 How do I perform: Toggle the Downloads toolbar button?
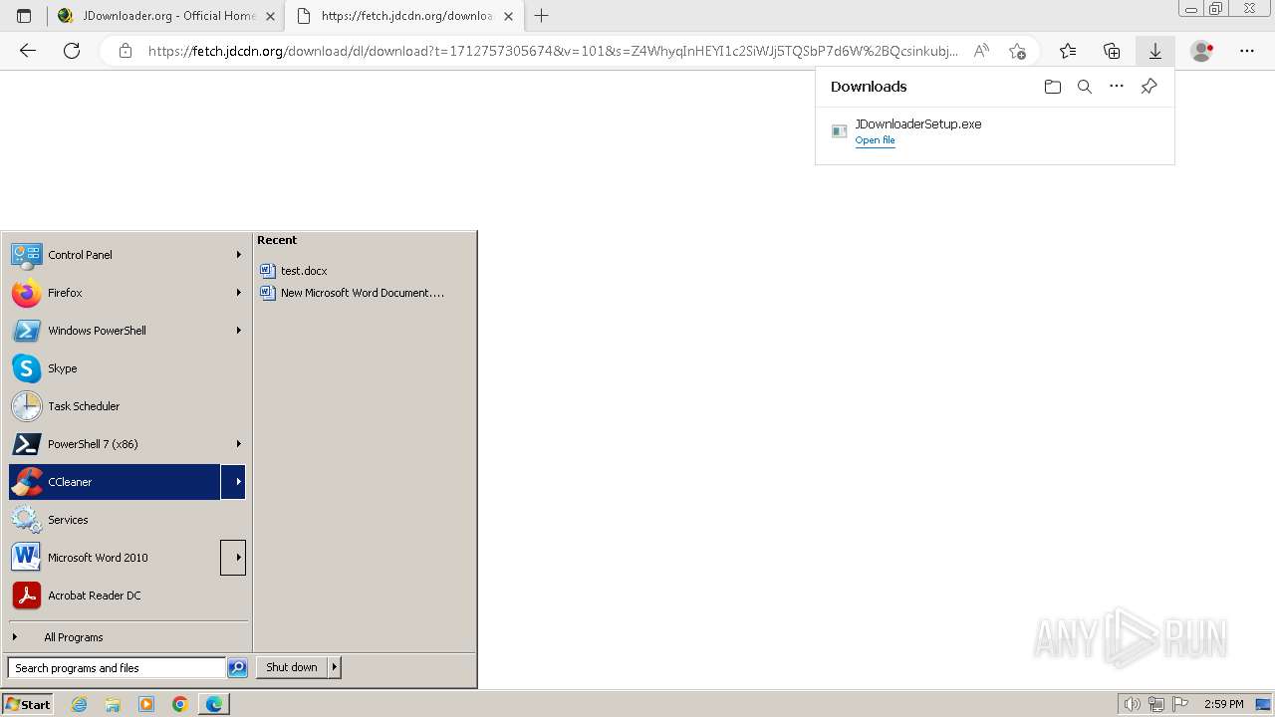point(1155,51)
